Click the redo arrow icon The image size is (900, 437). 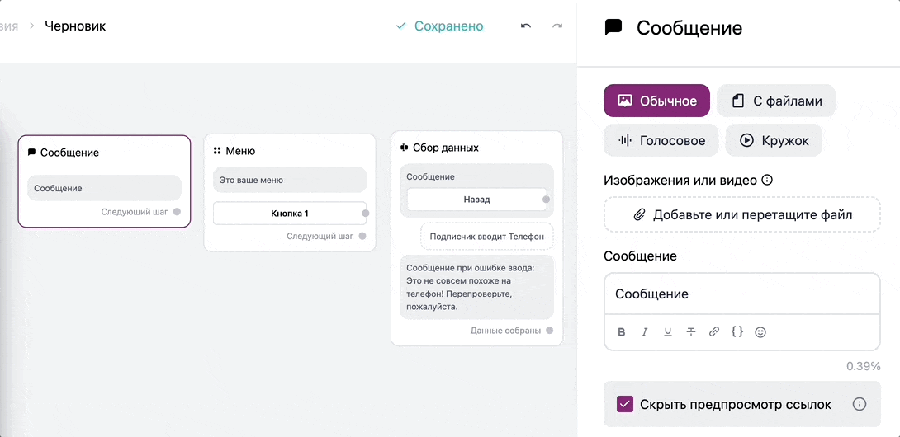(557, 26)
